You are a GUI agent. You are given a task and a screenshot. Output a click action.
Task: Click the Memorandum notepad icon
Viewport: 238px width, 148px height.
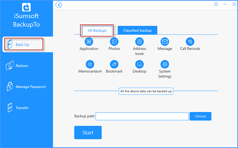coord(90,64)
